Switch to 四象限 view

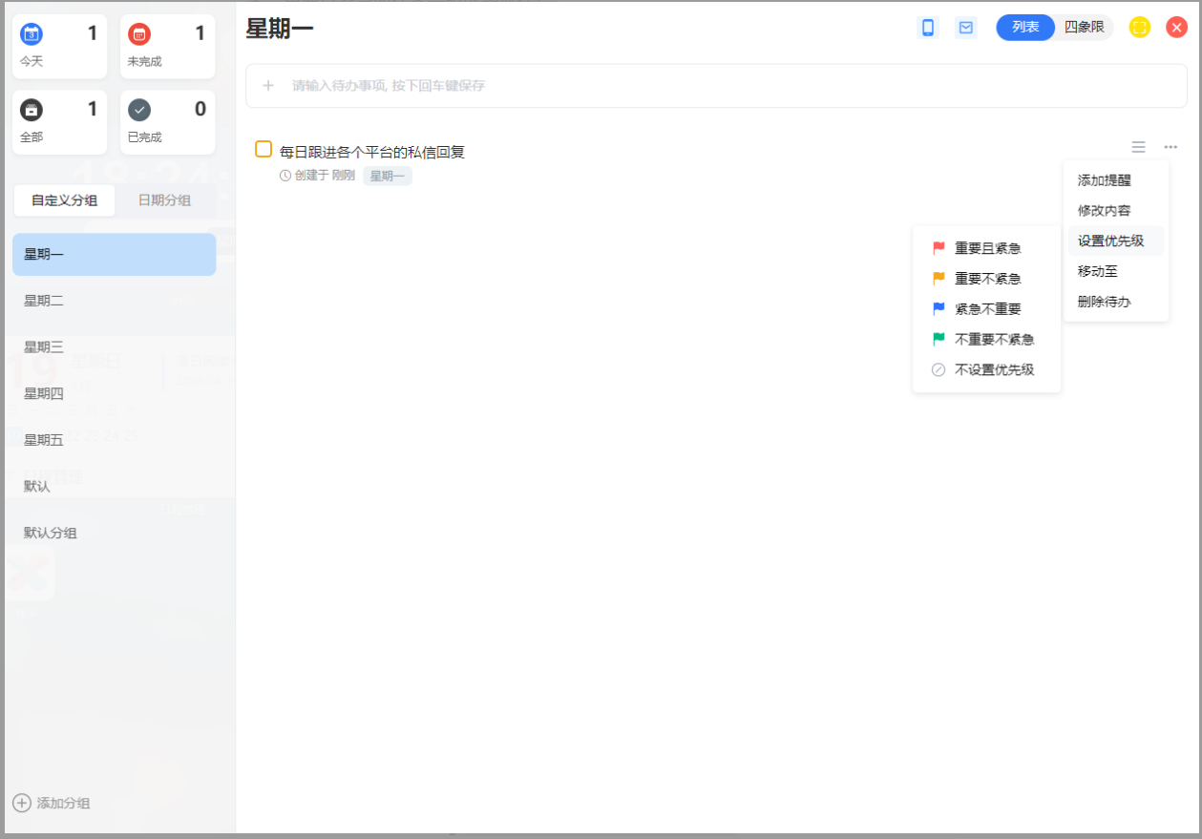(x=1084, y=28)
